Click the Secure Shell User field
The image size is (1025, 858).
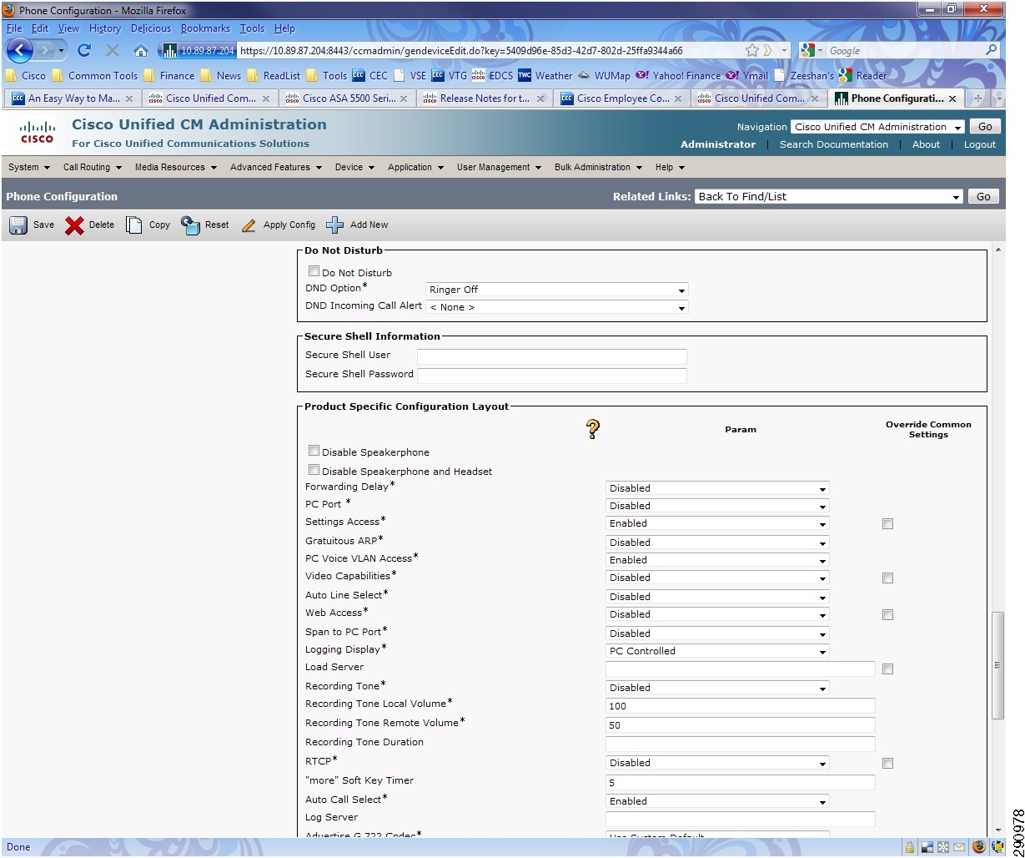552,356
